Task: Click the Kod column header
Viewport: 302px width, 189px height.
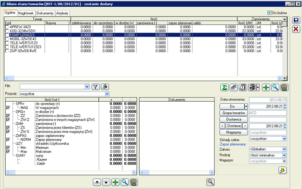Action: tap(25, 23)
